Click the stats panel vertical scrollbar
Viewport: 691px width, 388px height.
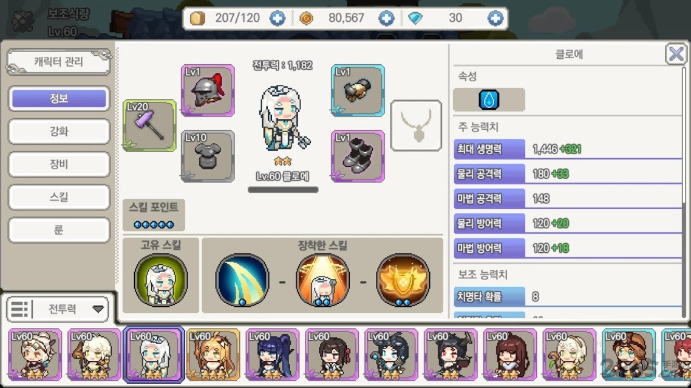click(684, 192)
